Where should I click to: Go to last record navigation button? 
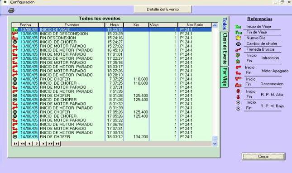tap(57, 144)
